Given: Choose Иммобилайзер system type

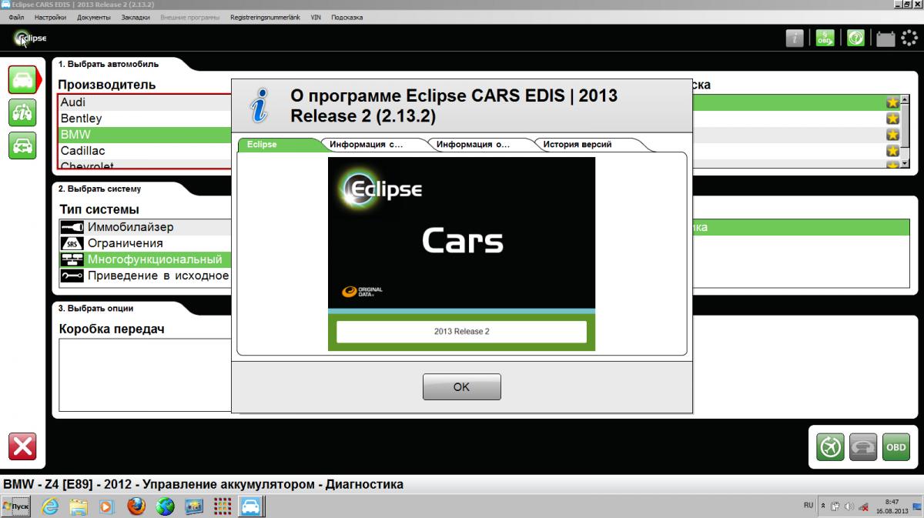Looking at the screenshot, I should pos(146,228).
